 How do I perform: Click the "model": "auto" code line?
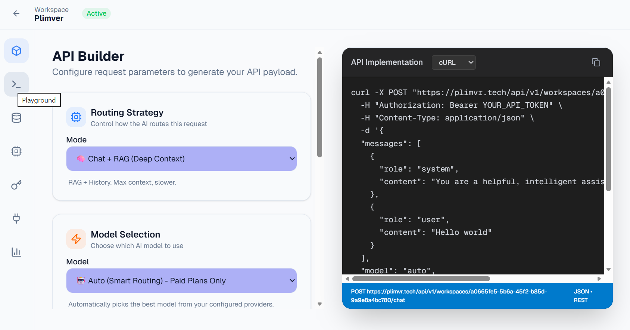point(398,271)
